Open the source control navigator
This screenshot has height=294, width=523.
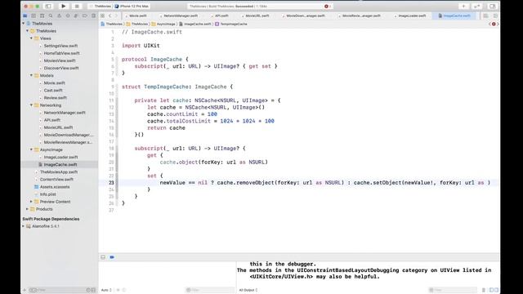[34, 16]
